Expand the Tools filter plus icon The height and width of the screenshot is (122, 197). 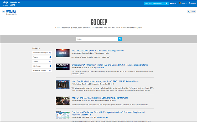50,62
